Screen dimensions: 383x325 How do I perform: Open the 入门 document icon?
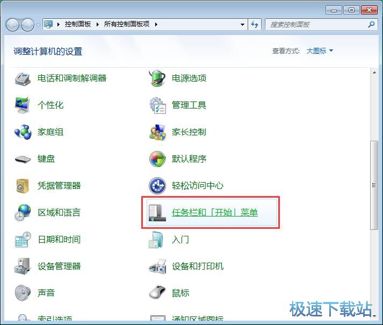156,240
